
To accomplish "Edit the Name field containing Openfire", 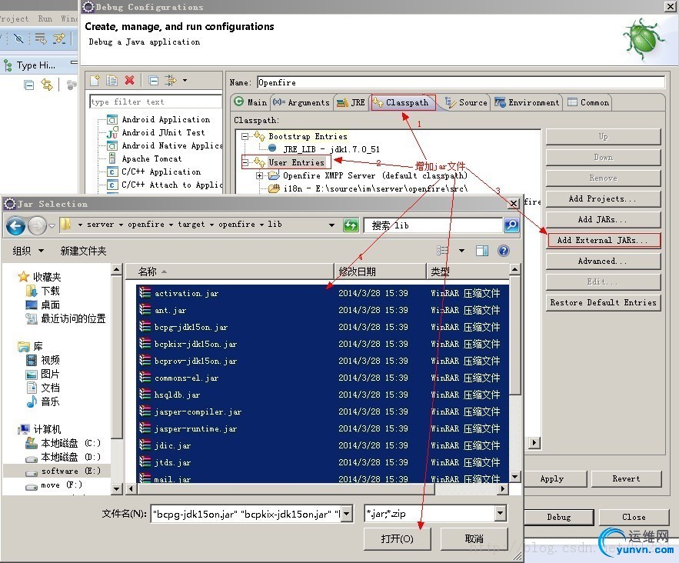I will coord(461,82).
